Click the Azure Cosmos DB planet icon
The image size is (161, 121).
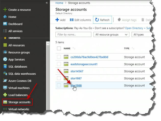[5, 81]
